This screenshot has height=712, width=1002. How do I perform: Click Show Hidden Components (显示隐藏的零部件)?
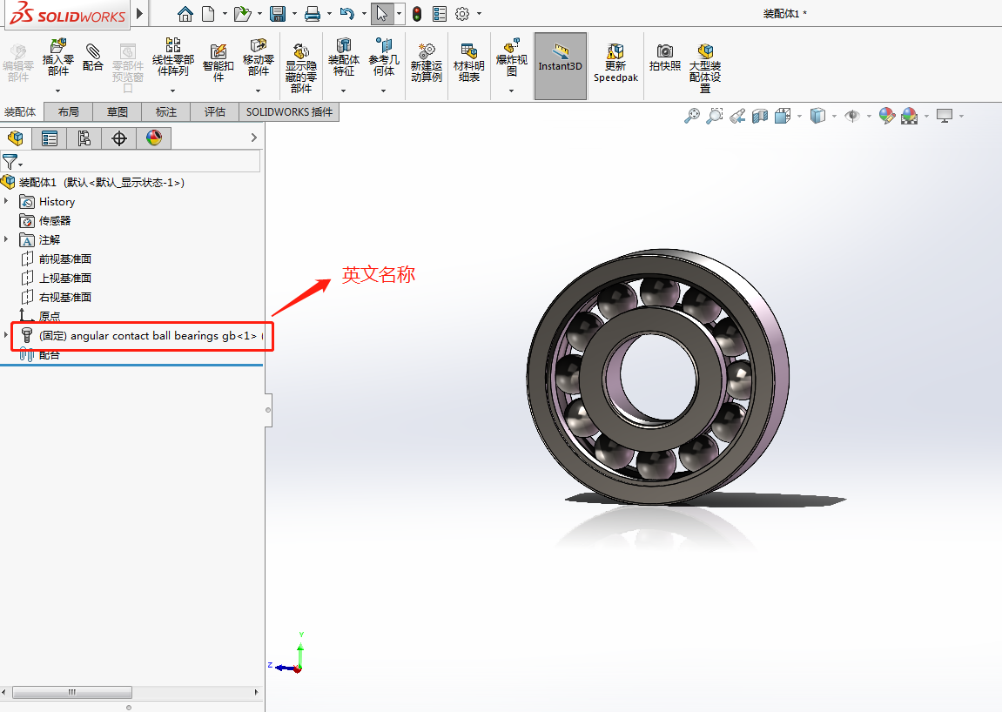tap(301, 67)
